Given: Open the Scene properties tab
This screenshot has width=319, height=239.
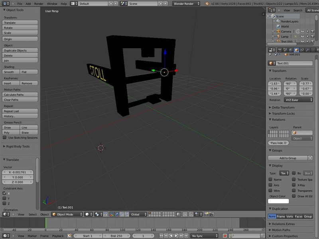Looking at the screenshot, I should point(285,50).
